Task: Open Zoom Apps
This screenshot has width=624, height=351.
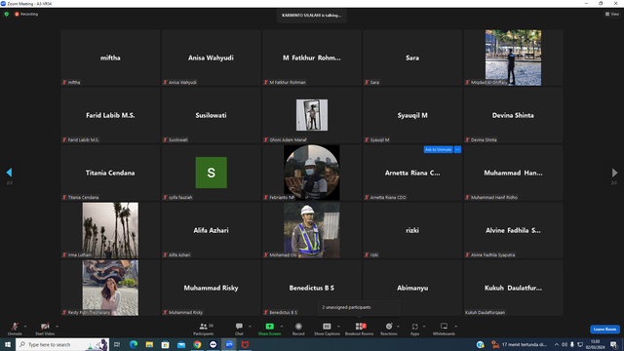Action: [414, 329]
